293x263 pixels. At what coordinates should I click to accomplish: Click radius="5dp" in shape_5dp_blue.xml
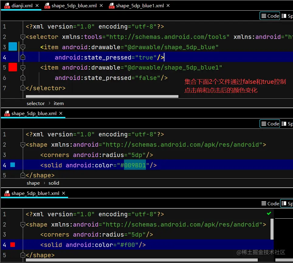tap(124, 155)
